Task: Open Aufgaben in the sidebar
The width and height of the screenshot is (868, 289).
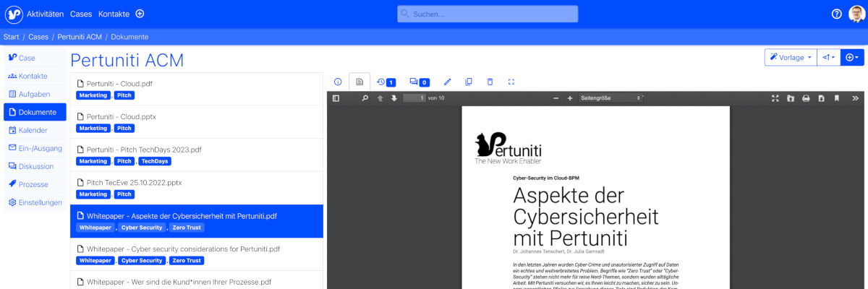Action: coord(35,94)
